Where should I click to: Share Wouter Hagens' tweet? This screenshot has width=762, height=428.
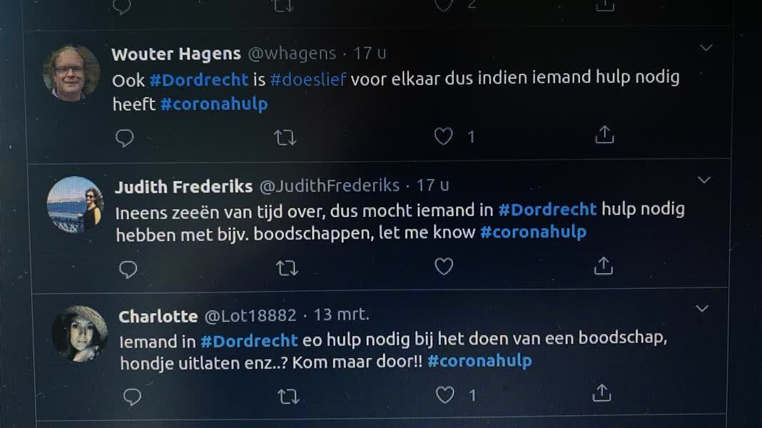coord(604,135)
